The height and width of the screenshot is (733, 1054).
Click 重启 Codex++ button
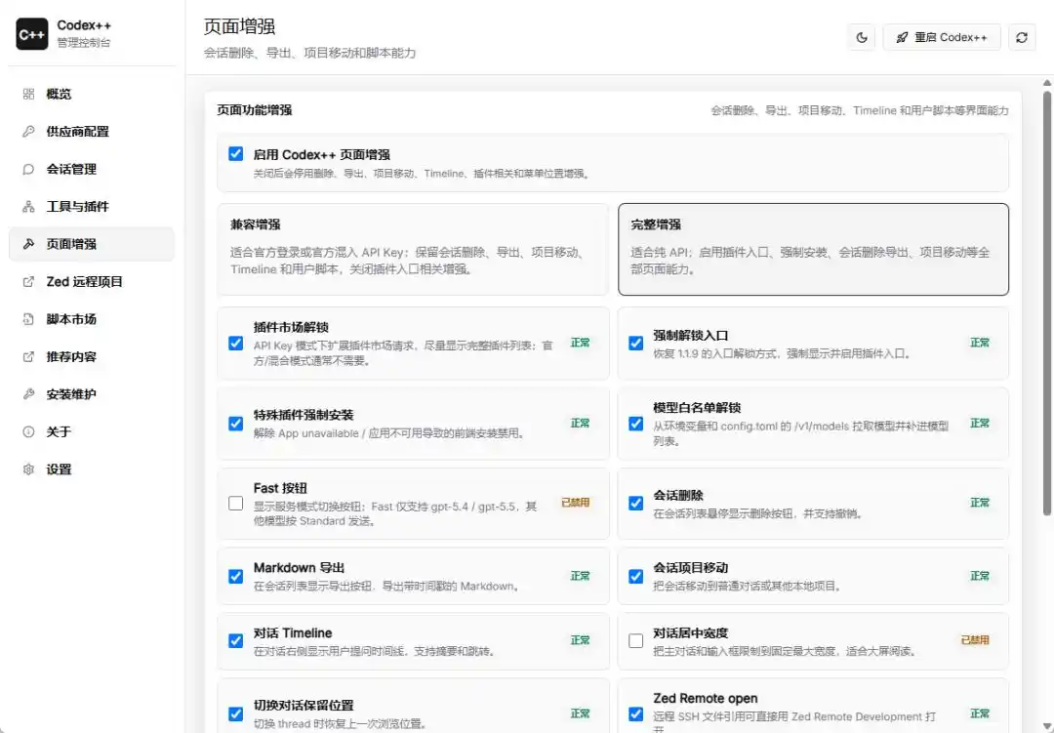click(x=942, y=38)
